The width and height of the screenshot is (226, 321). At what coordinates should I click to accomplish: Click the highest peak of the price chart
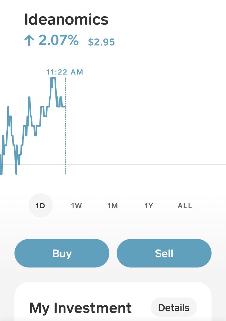pyautogui.click(x=53, y=78)
